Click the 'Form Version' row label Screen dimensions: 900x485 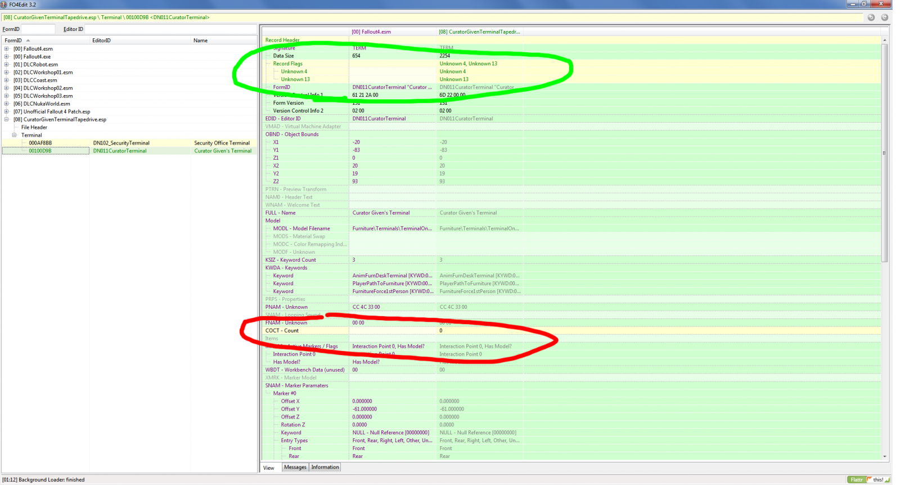289,103
